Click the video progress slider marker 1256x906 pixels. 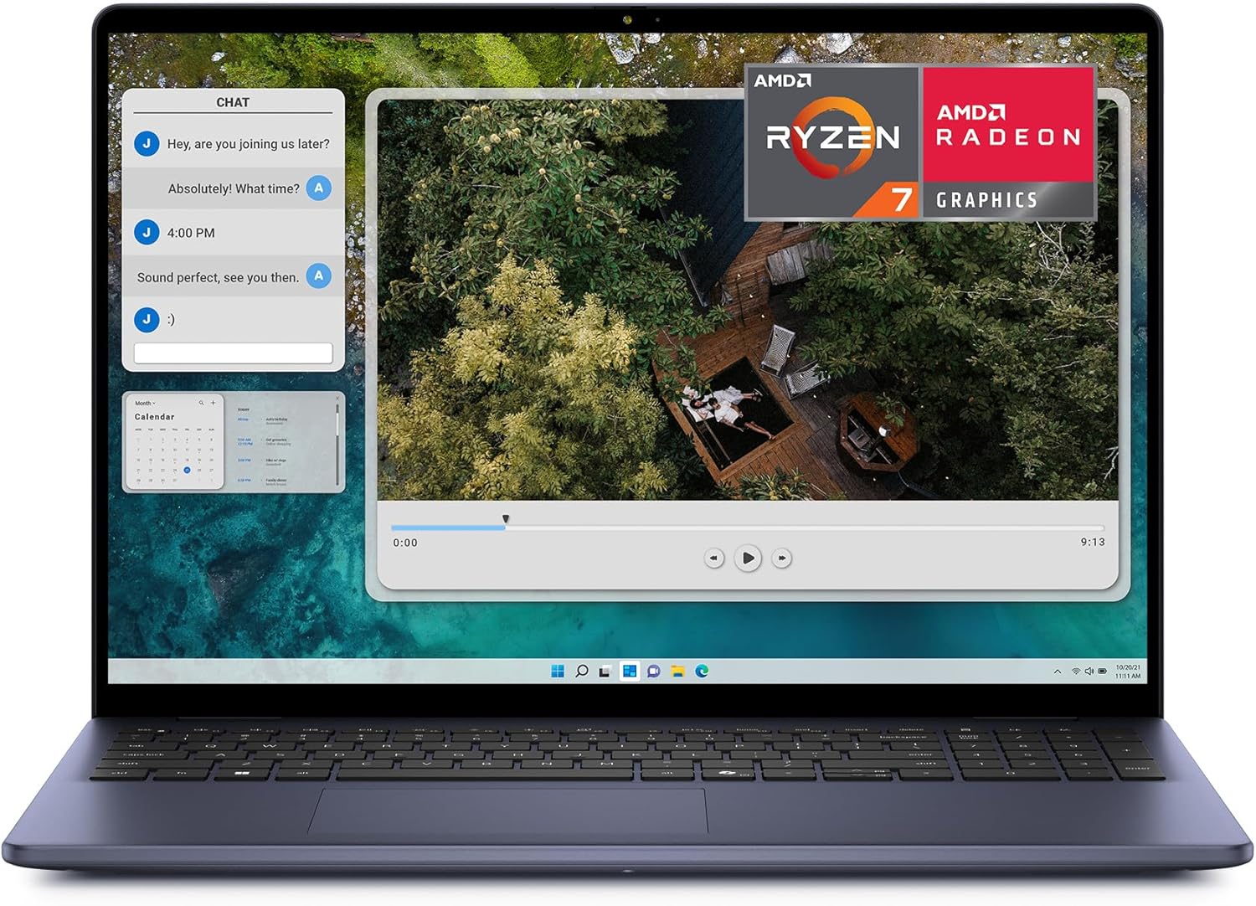506,520
